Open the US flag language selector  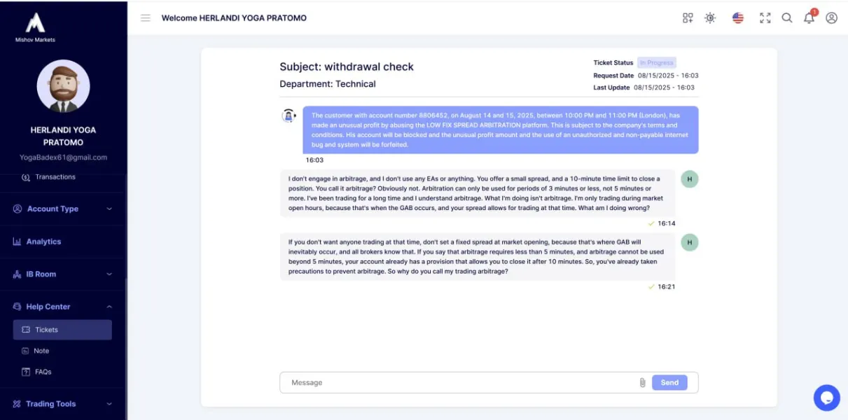click(738, 18)
